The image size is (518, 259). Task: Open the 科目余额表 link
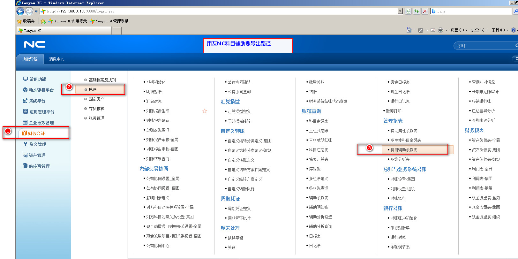319,121
